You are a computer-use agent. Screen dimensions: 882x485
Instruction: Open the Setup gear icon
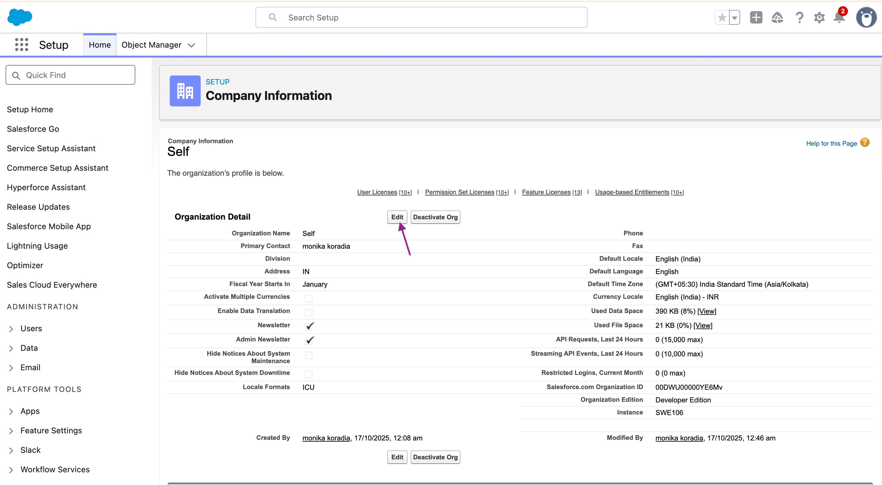coord(819,17)
